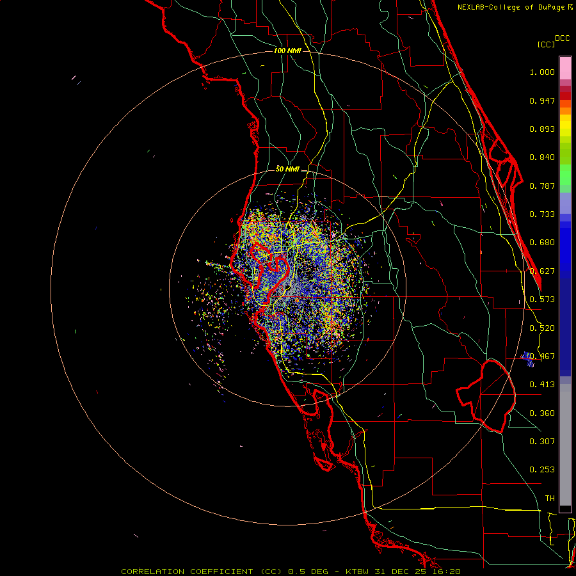This screenshot has height=576, width=576.
Task: Click the NEXLAB-College of DuPage credit text
Action: (511, 7)
